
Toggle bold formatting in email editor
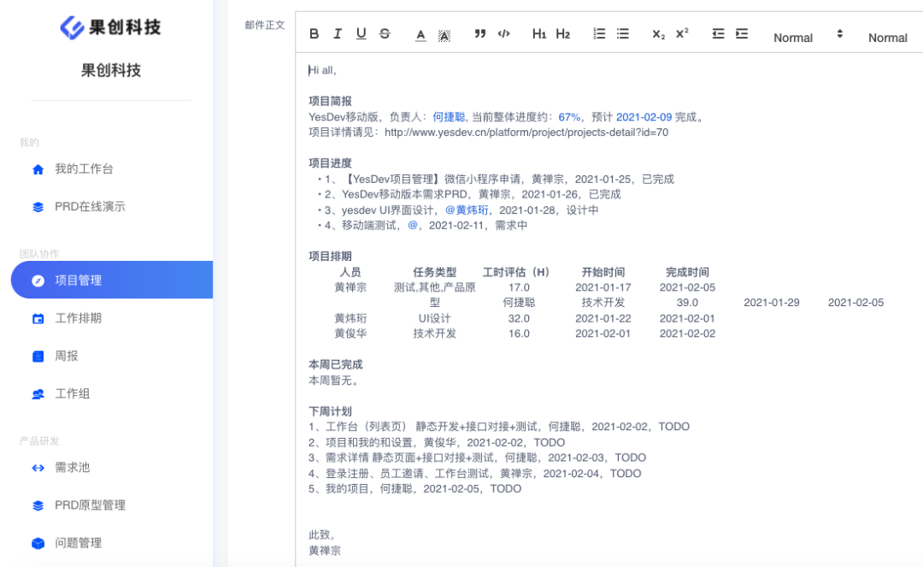point(315,33)
